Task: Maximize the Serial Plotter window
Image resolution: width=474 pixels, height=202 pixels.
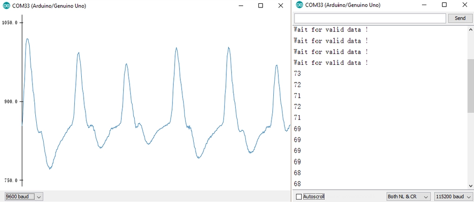Action: (x=261, y=6)
